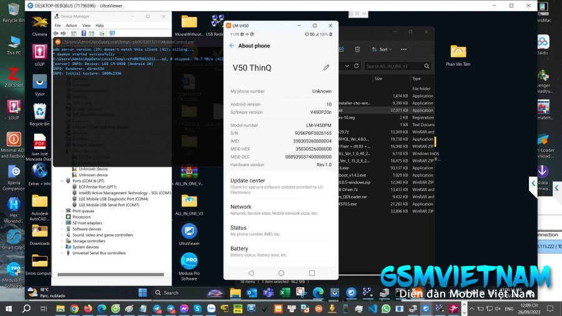Expand Storage controllers node
Viewport: 562px width, 316px height.
tap(62, 241)
